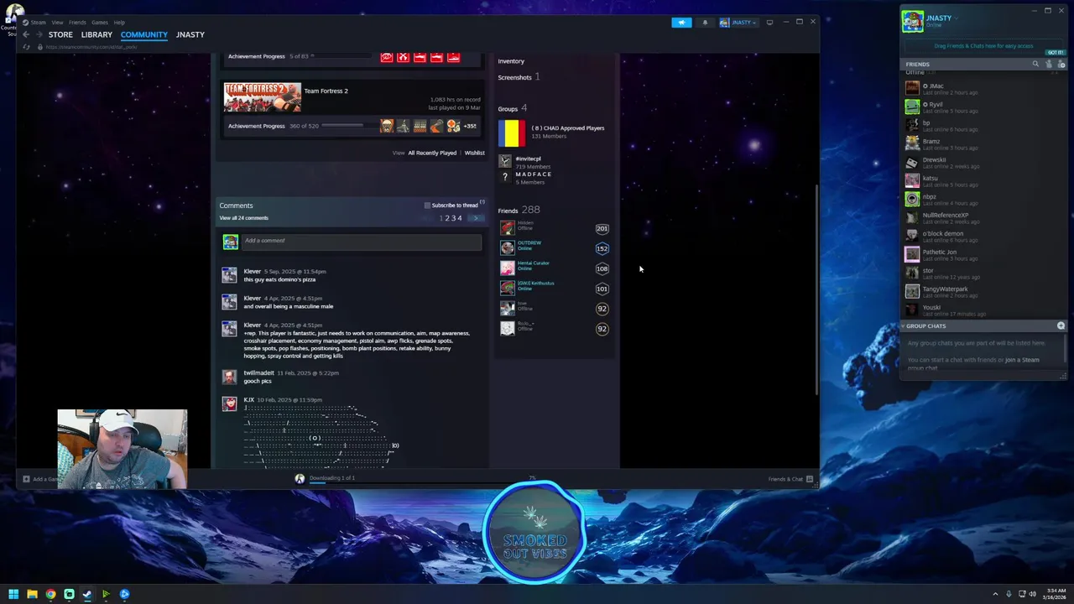1074x604 pixels.
Task: Open Windows Start button
Action: pyautogui.click(x=13, y=595)
